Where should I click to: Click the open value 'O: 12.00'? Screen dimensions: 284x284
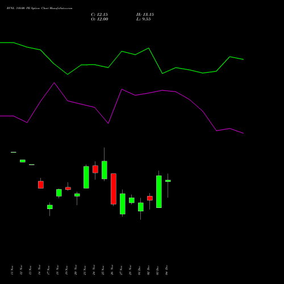pos(99,19)
